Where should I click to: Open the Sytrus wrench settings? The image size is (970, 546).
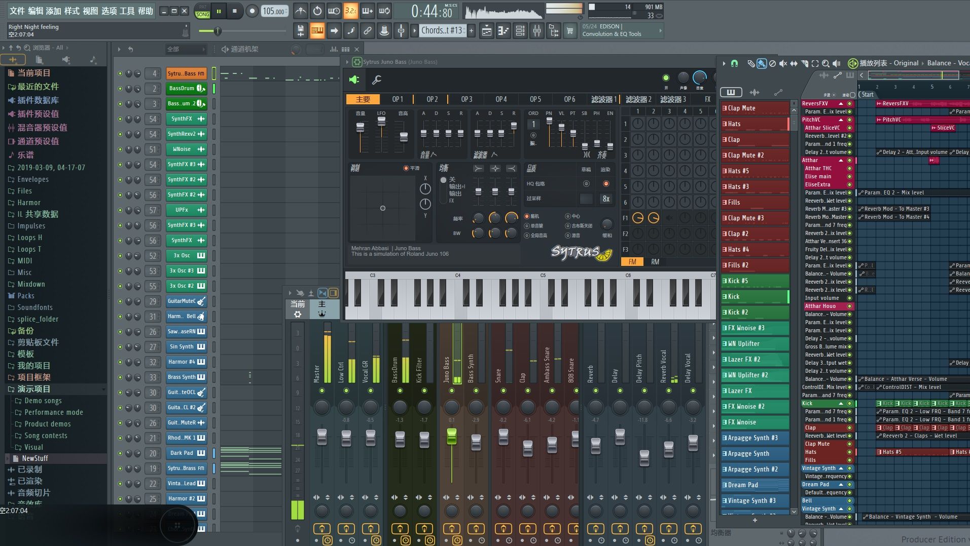tap(377, 80)
